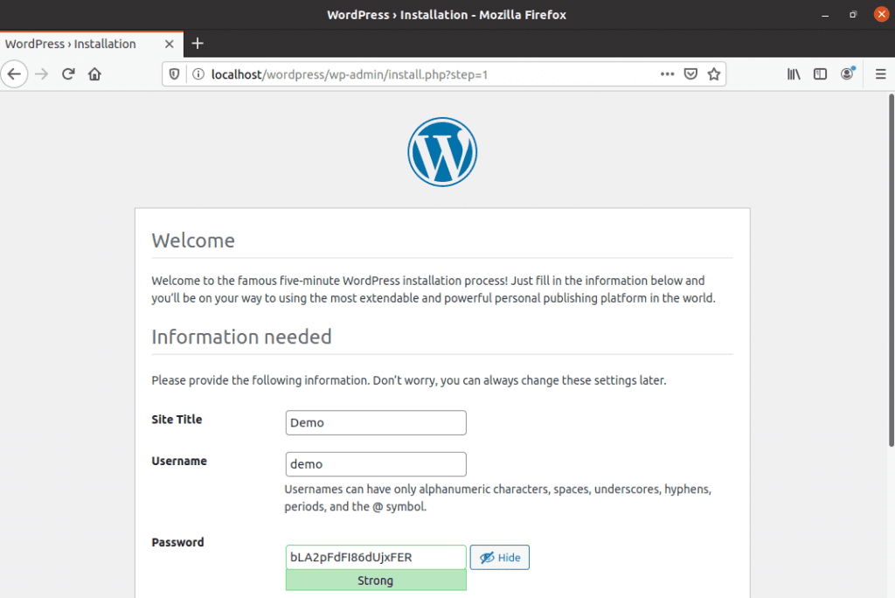Bookmark this page with the star icon

click(714, 74)
